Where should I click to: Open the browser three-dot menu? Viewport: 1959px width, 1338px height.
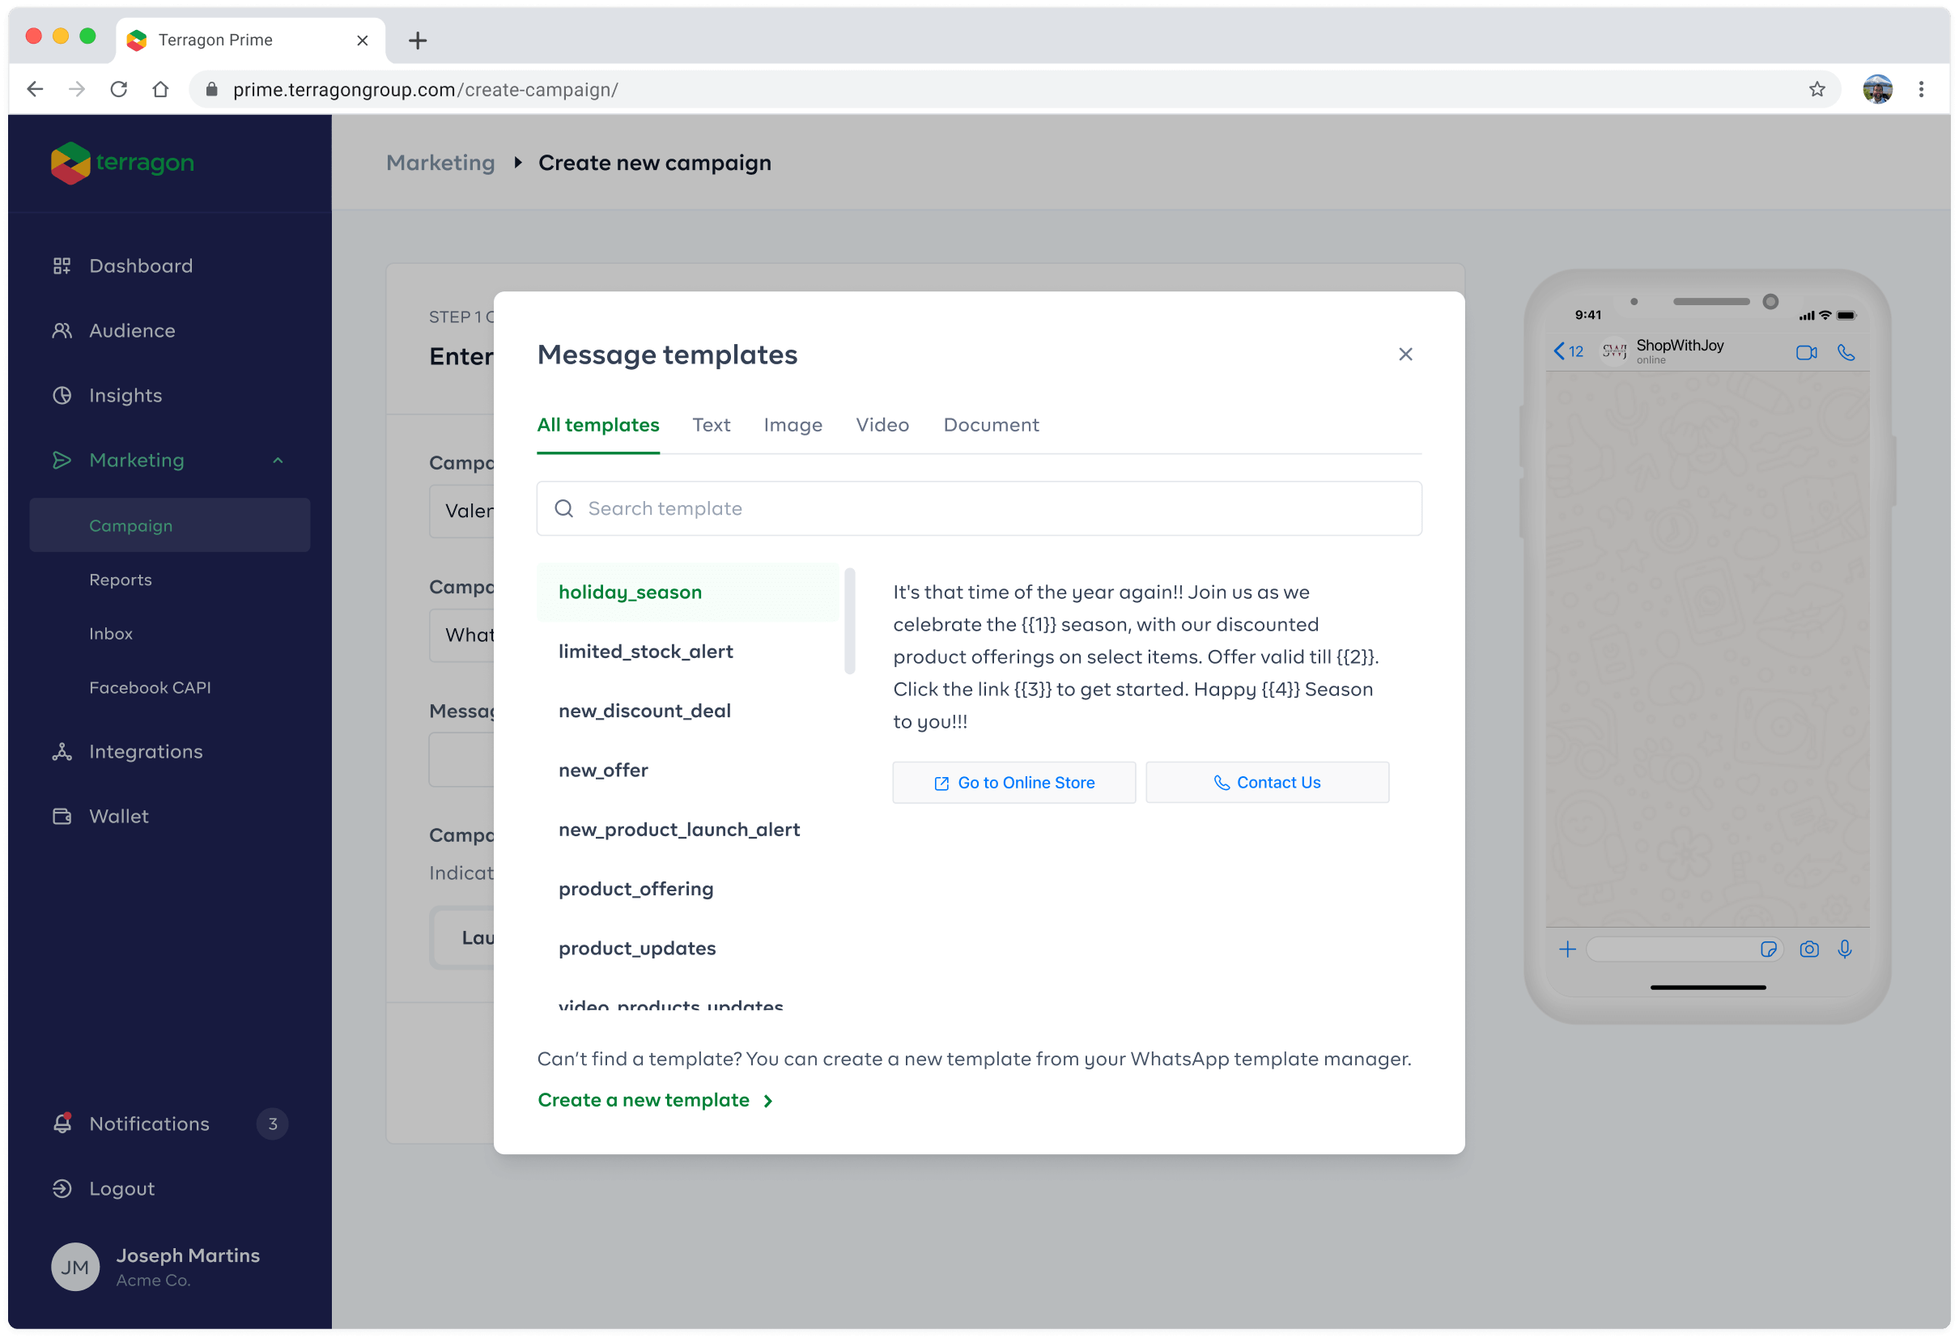click(x=1921, y=89)
